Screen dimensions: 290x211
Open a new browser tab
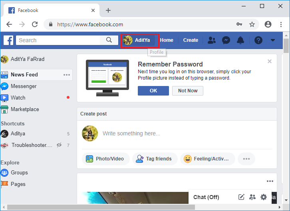[108, 10]
